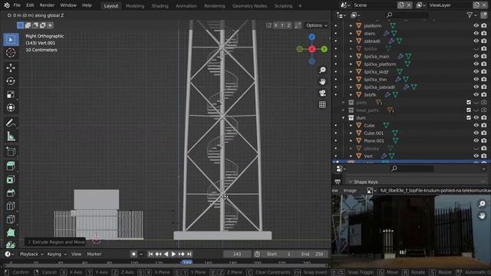The height and width of the screenshot is (276, 491).
Task: Click the Z axis on navigation gizmo
Action: (312, 37)
